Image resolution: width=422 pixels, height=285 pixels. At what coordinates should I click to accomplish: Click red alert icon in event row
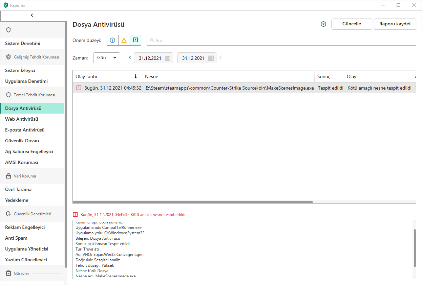tap(79, 88)
